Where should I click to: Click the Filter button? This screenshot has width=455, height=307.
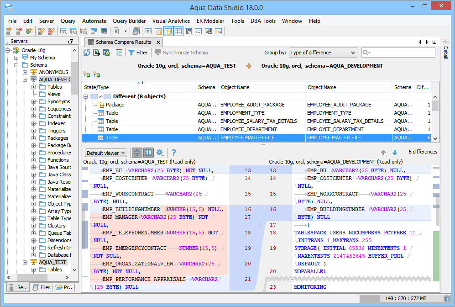138,53
